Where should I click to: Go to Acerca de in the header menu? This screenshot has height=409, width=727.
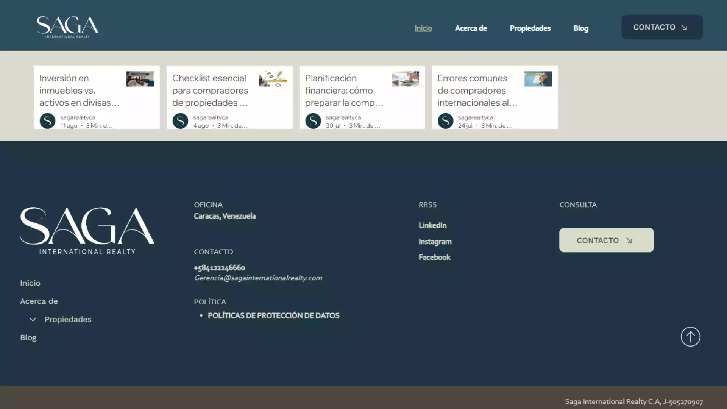coord(471,28)
